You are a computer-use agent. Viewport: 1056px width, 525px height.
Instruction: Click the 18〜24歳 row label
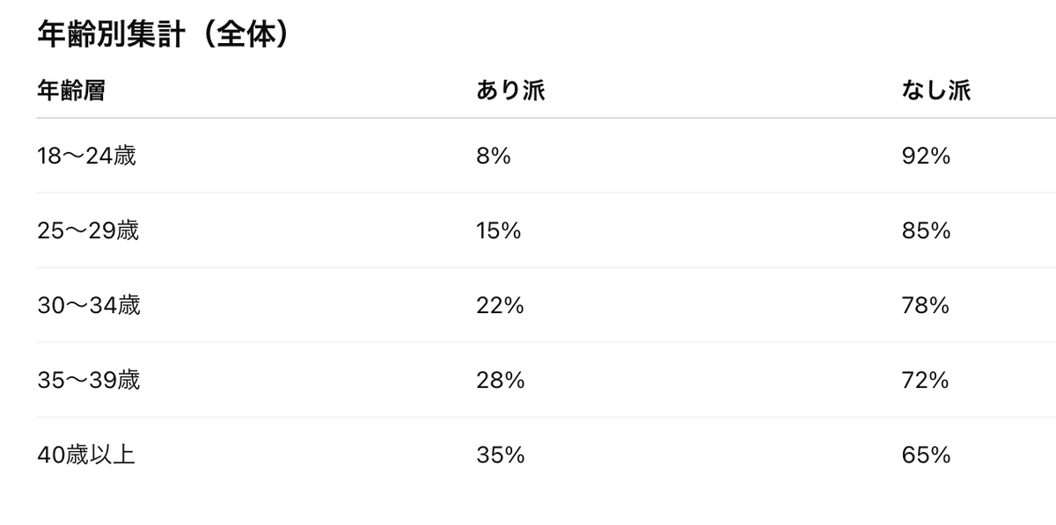pyautogui.click(x=86, y=157)
